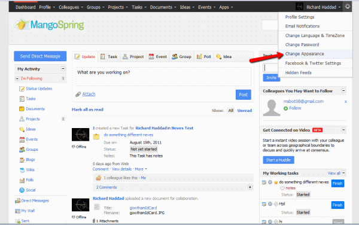The width and height of the screenshot is (359, 225).
Task: Click the Post button
Action: coord(244,95)
